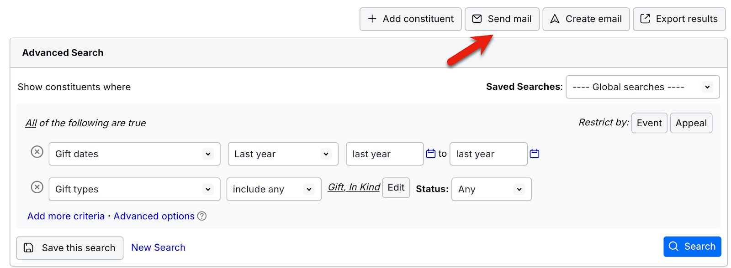Open the Gift types criteria dropdown
The height and width of the screenshot is (268, 731).
pos(134,189)
